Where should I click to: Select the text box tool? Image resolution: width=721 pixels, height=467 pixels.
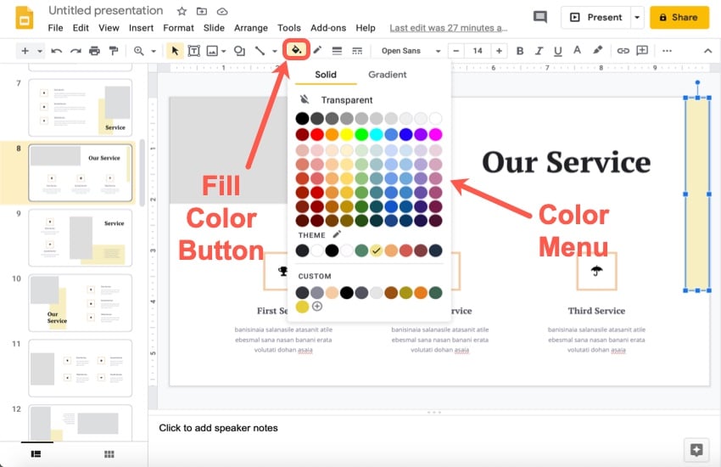pyautogui.click(x=193, y=51)
